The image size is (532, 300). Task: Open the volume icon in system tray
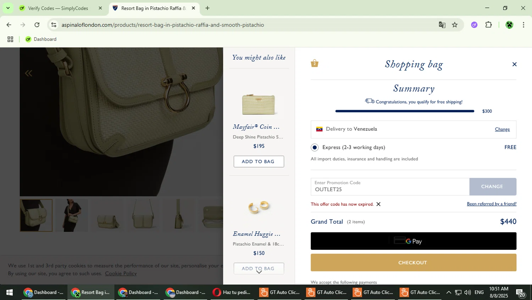(x=467, y=292)
